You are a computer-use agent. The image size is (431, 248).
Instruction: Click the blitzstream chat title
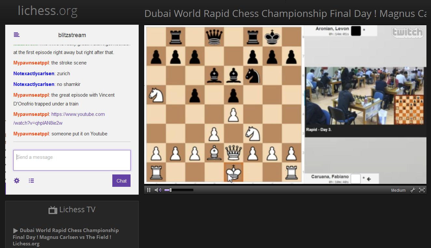click(x=72, y=35)
